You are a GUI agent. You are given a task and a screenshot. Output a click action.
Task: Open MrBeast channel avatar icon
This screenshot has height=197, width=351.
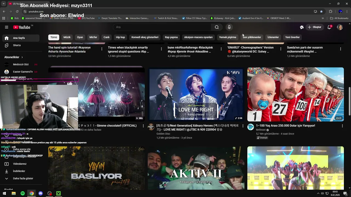[251, 127]
